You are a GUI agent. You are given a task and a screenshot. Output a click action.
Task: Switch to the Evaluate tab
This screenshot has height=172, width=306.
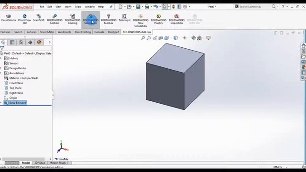point(99,32)
